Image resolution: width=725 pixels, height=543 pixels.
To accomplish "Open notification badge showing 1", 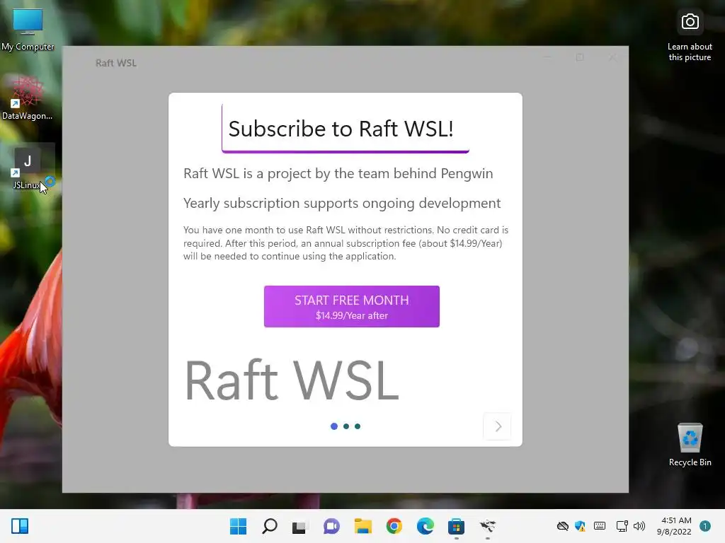I will click(x=705, y=526).
